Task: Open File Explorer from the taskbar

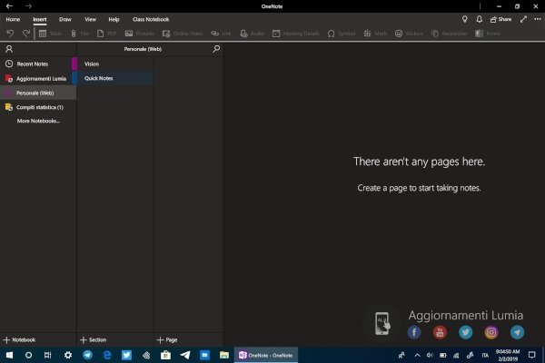Action: point(224,355)
